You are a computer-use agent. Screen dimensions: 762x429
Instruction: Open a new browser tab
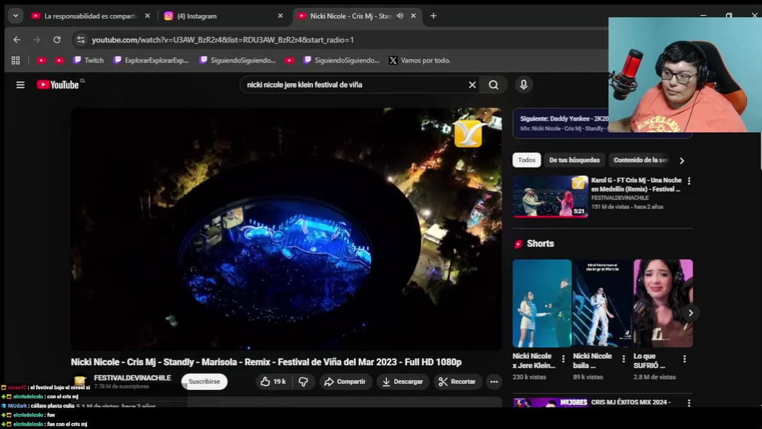433,16
